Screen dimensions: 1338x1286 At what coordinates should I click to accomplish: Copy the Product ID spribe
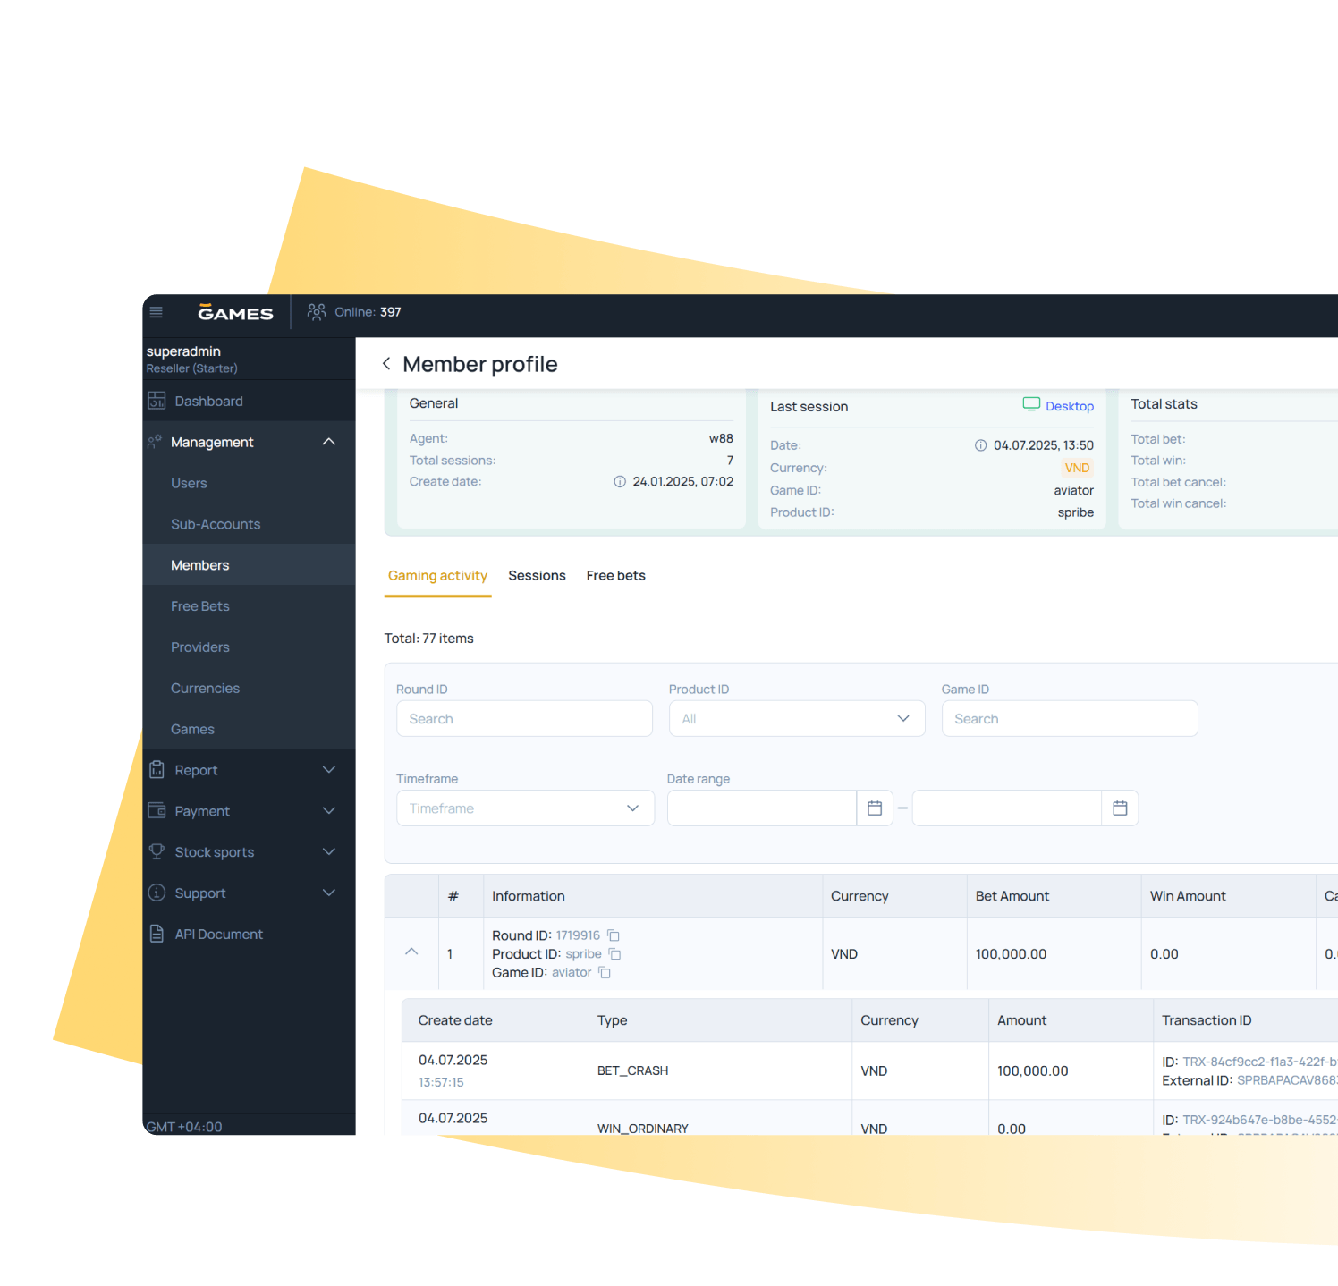point(614,954)
